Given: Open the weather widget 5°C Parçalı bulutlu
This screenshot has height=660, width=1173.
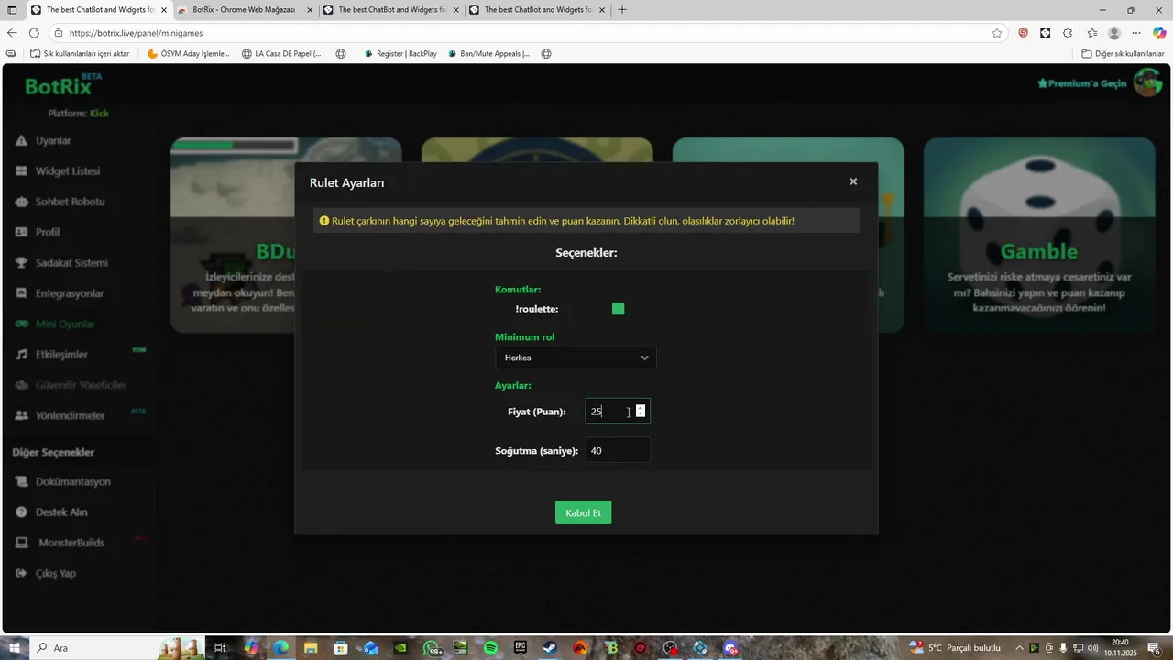Looking at the screenshot, I should 955,648.
